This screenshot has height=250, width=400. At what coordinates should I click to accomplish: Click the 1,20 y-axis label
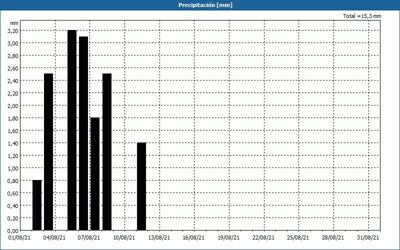pos(13,156)
